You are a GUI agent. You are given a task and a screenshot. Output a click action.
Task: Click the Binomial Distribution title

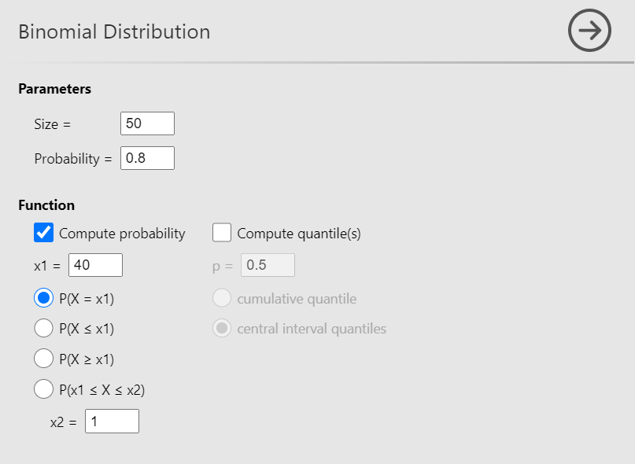[114, 32]
